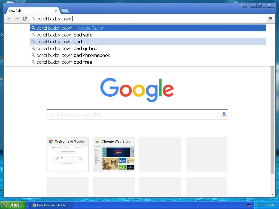
Task: Open a new tab with the tab button
Action: click(x=65, y=11)
